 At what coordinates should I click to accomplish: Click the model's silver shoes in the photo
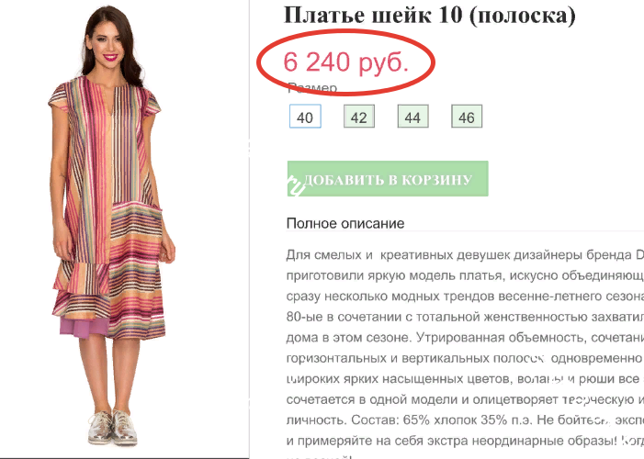(x=112, y=427)
